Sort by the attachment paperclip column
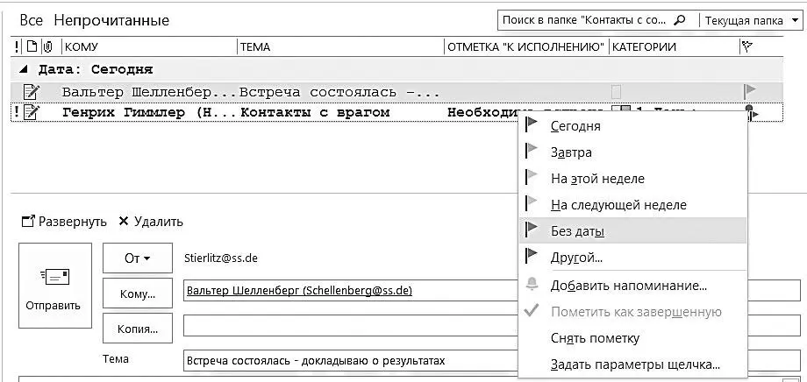 coord(46,47)
